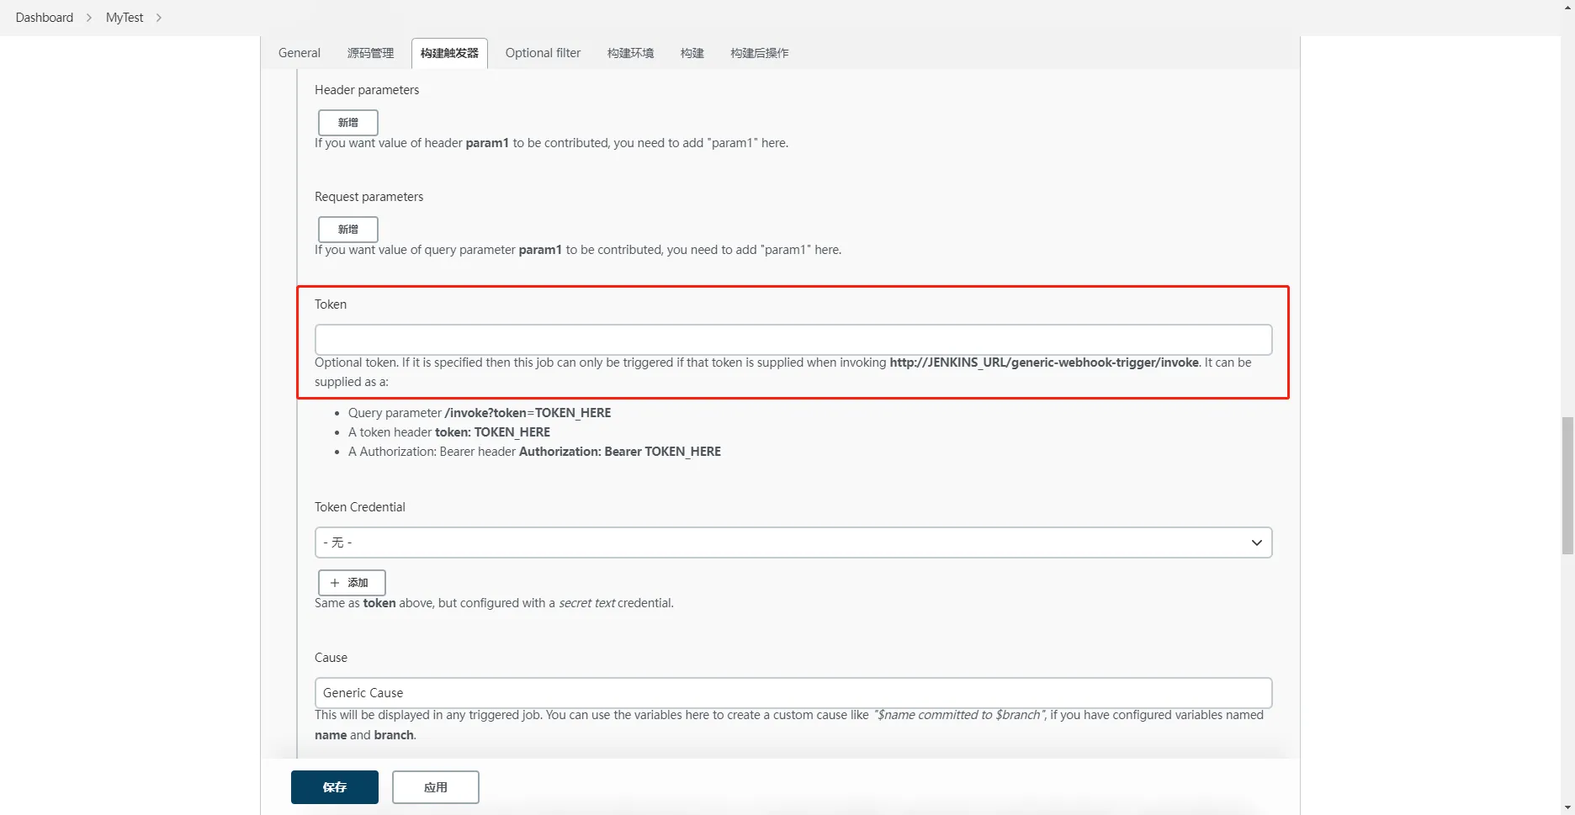Go to the Optional filter tab
Screen dimensions: 1575x815
[x=543, y=53]
